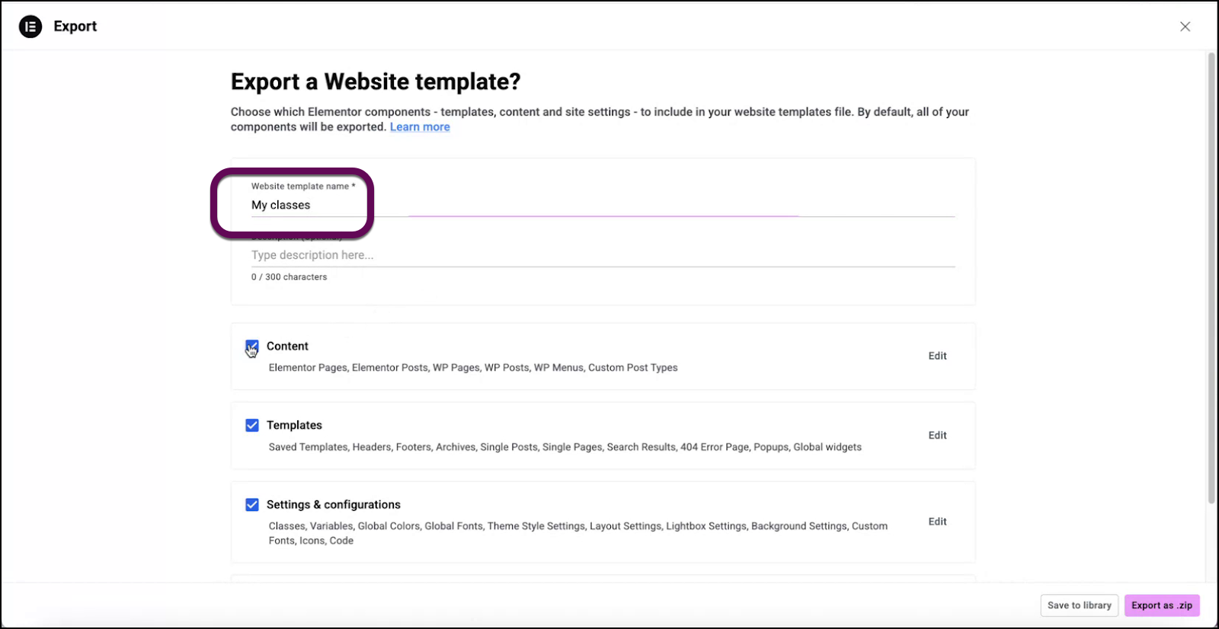The height and width of the screenshot is (629, 1219).
Task: Click the Export header label
Action: pos(75,26)
